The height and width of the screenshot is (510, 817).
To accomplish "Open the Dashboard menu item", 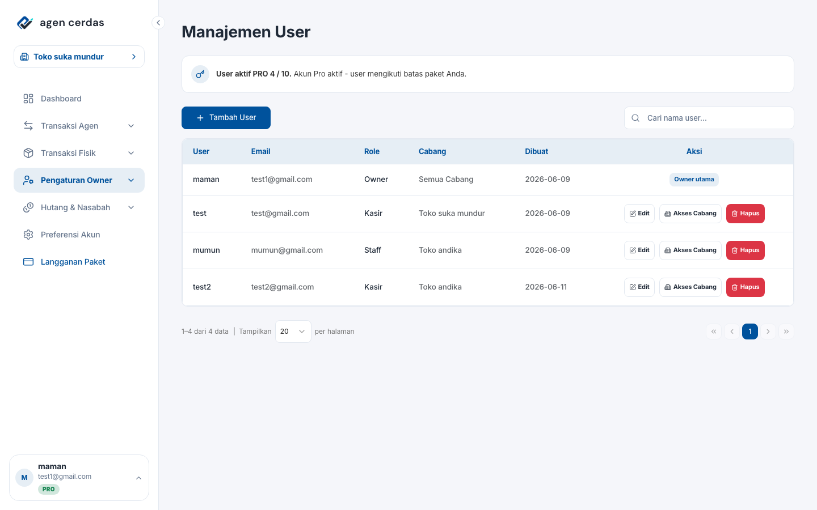I will pyautogui.click(x=79, y=99).
